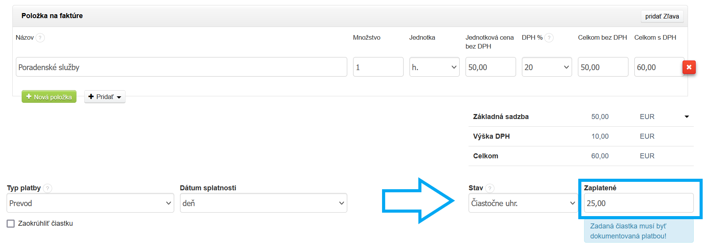Open the Pridať dropdown button
Viewport: 710px width, 245px height.
pos(105,97)
